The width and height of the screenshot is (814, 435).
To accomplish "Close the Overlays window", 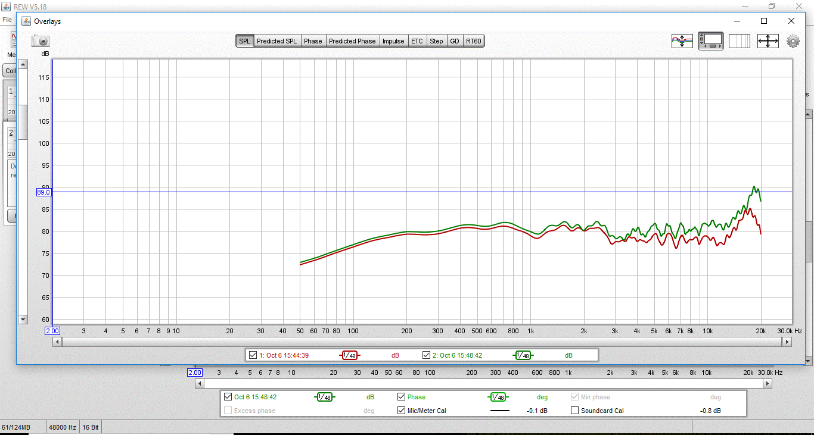I will (791, 21).
